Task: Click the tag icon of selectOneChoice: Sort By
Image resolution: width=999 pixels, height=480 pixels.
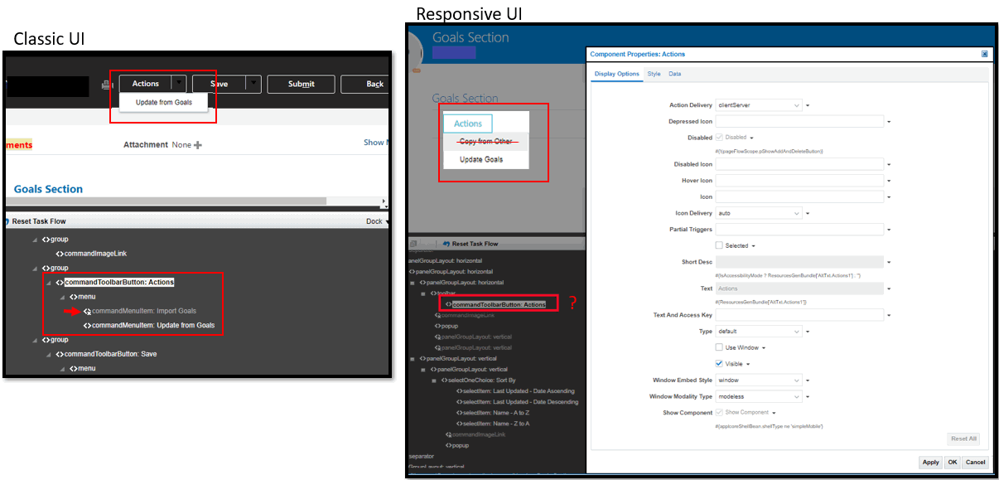Action: coord(446,381)
